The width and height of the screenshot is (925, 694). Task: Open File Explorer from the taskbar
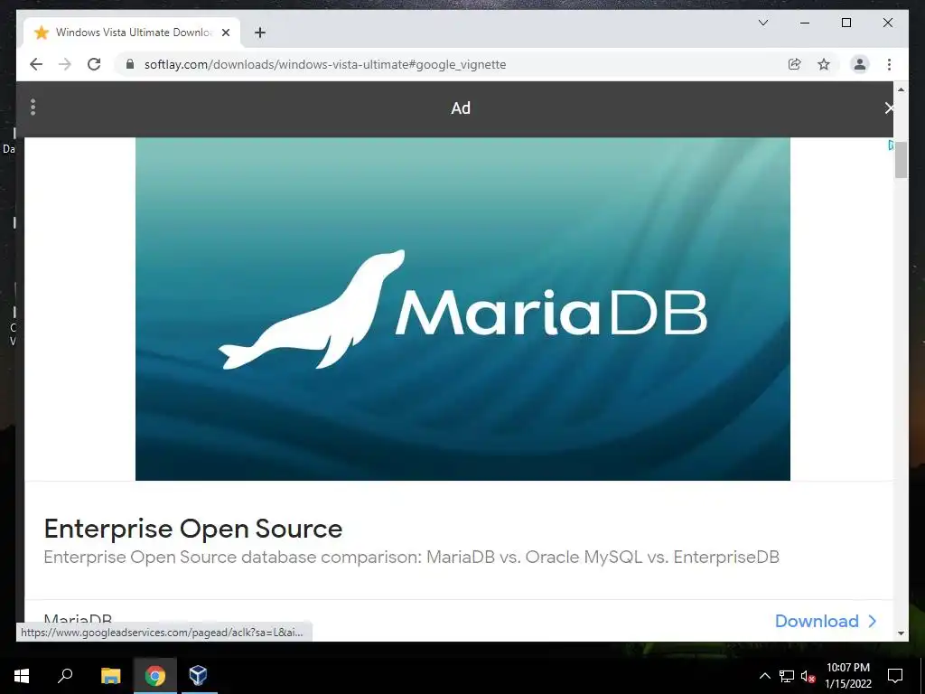[x=110, y=676]
